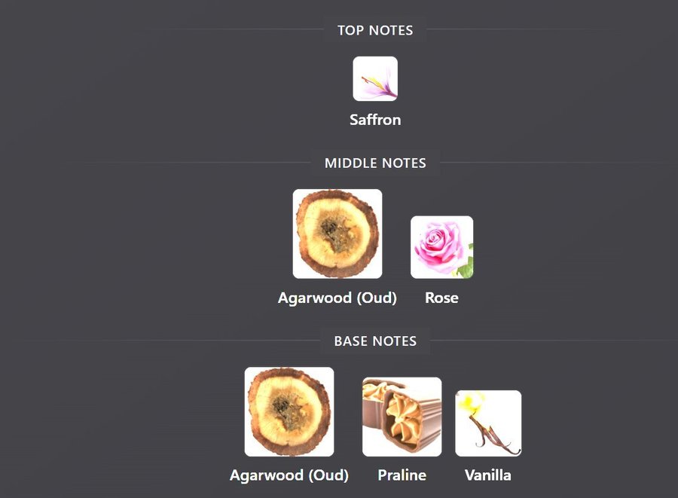Click the Saffron text label

tap(375, 120)
